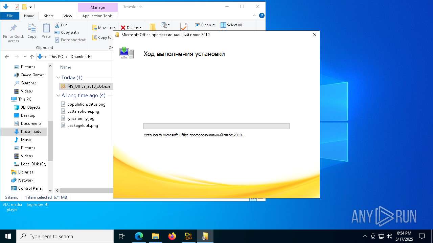Open Downloads in navigation pane

pos(27,132)
